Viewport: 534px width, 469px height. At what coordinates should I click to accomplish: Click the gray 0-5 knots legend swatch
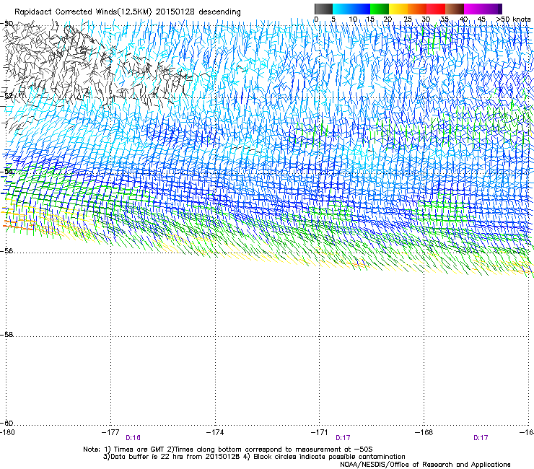point(323,9)
